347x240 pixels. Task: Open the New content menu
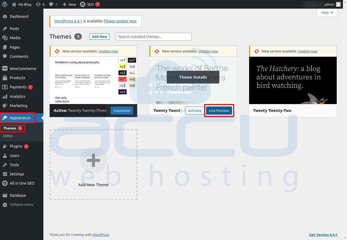pyautogui.click(x=69, y=4)
